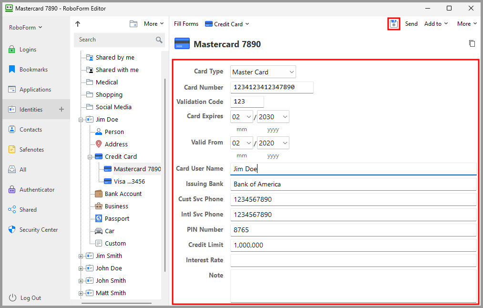Image resolution: width=483 pixels, height=308 pixels.
Task: Select Address under Jim Doe
Action: (x=112, y=144)
